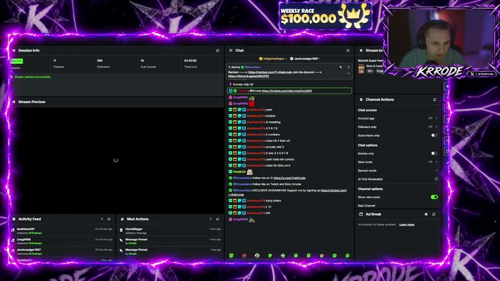Click the deathless291 'milan hit 350x on it' message
The width and height of the screenshot is (500, 281).
coord(259,166)
